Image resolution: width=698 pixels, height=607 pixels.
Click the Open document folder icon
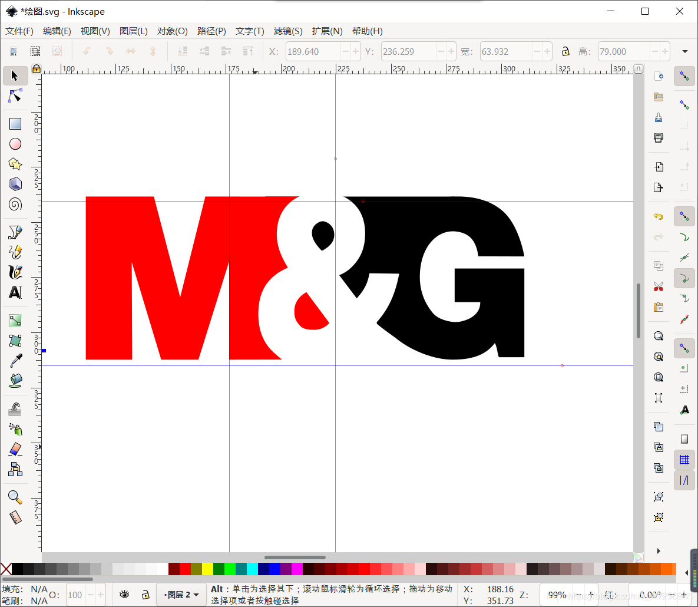tap(659, 97)
